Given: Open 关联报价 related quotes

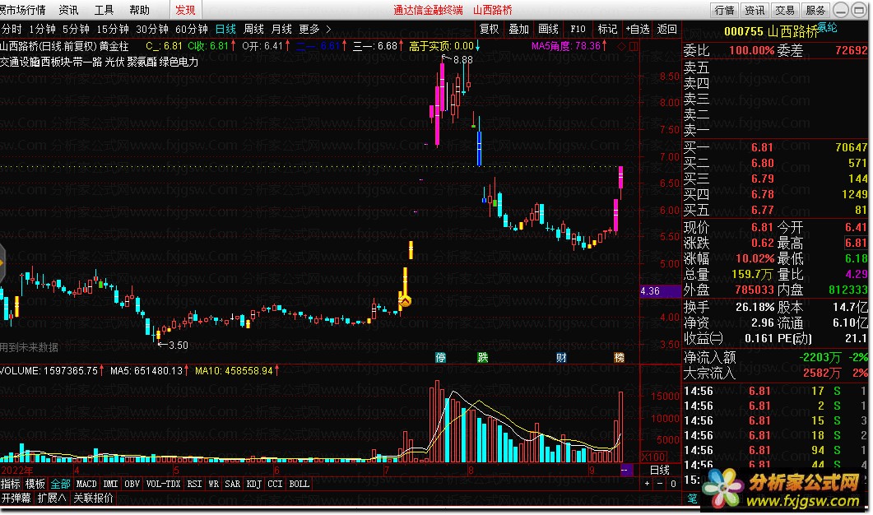Looking at the screenshot, I should point(93,498).
